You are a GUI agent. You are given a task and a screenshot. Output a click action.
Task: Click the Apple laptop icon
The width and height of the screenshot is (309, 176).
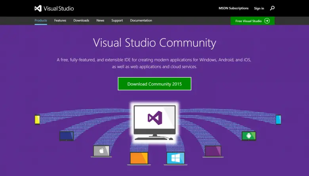[x=101, y=151]
